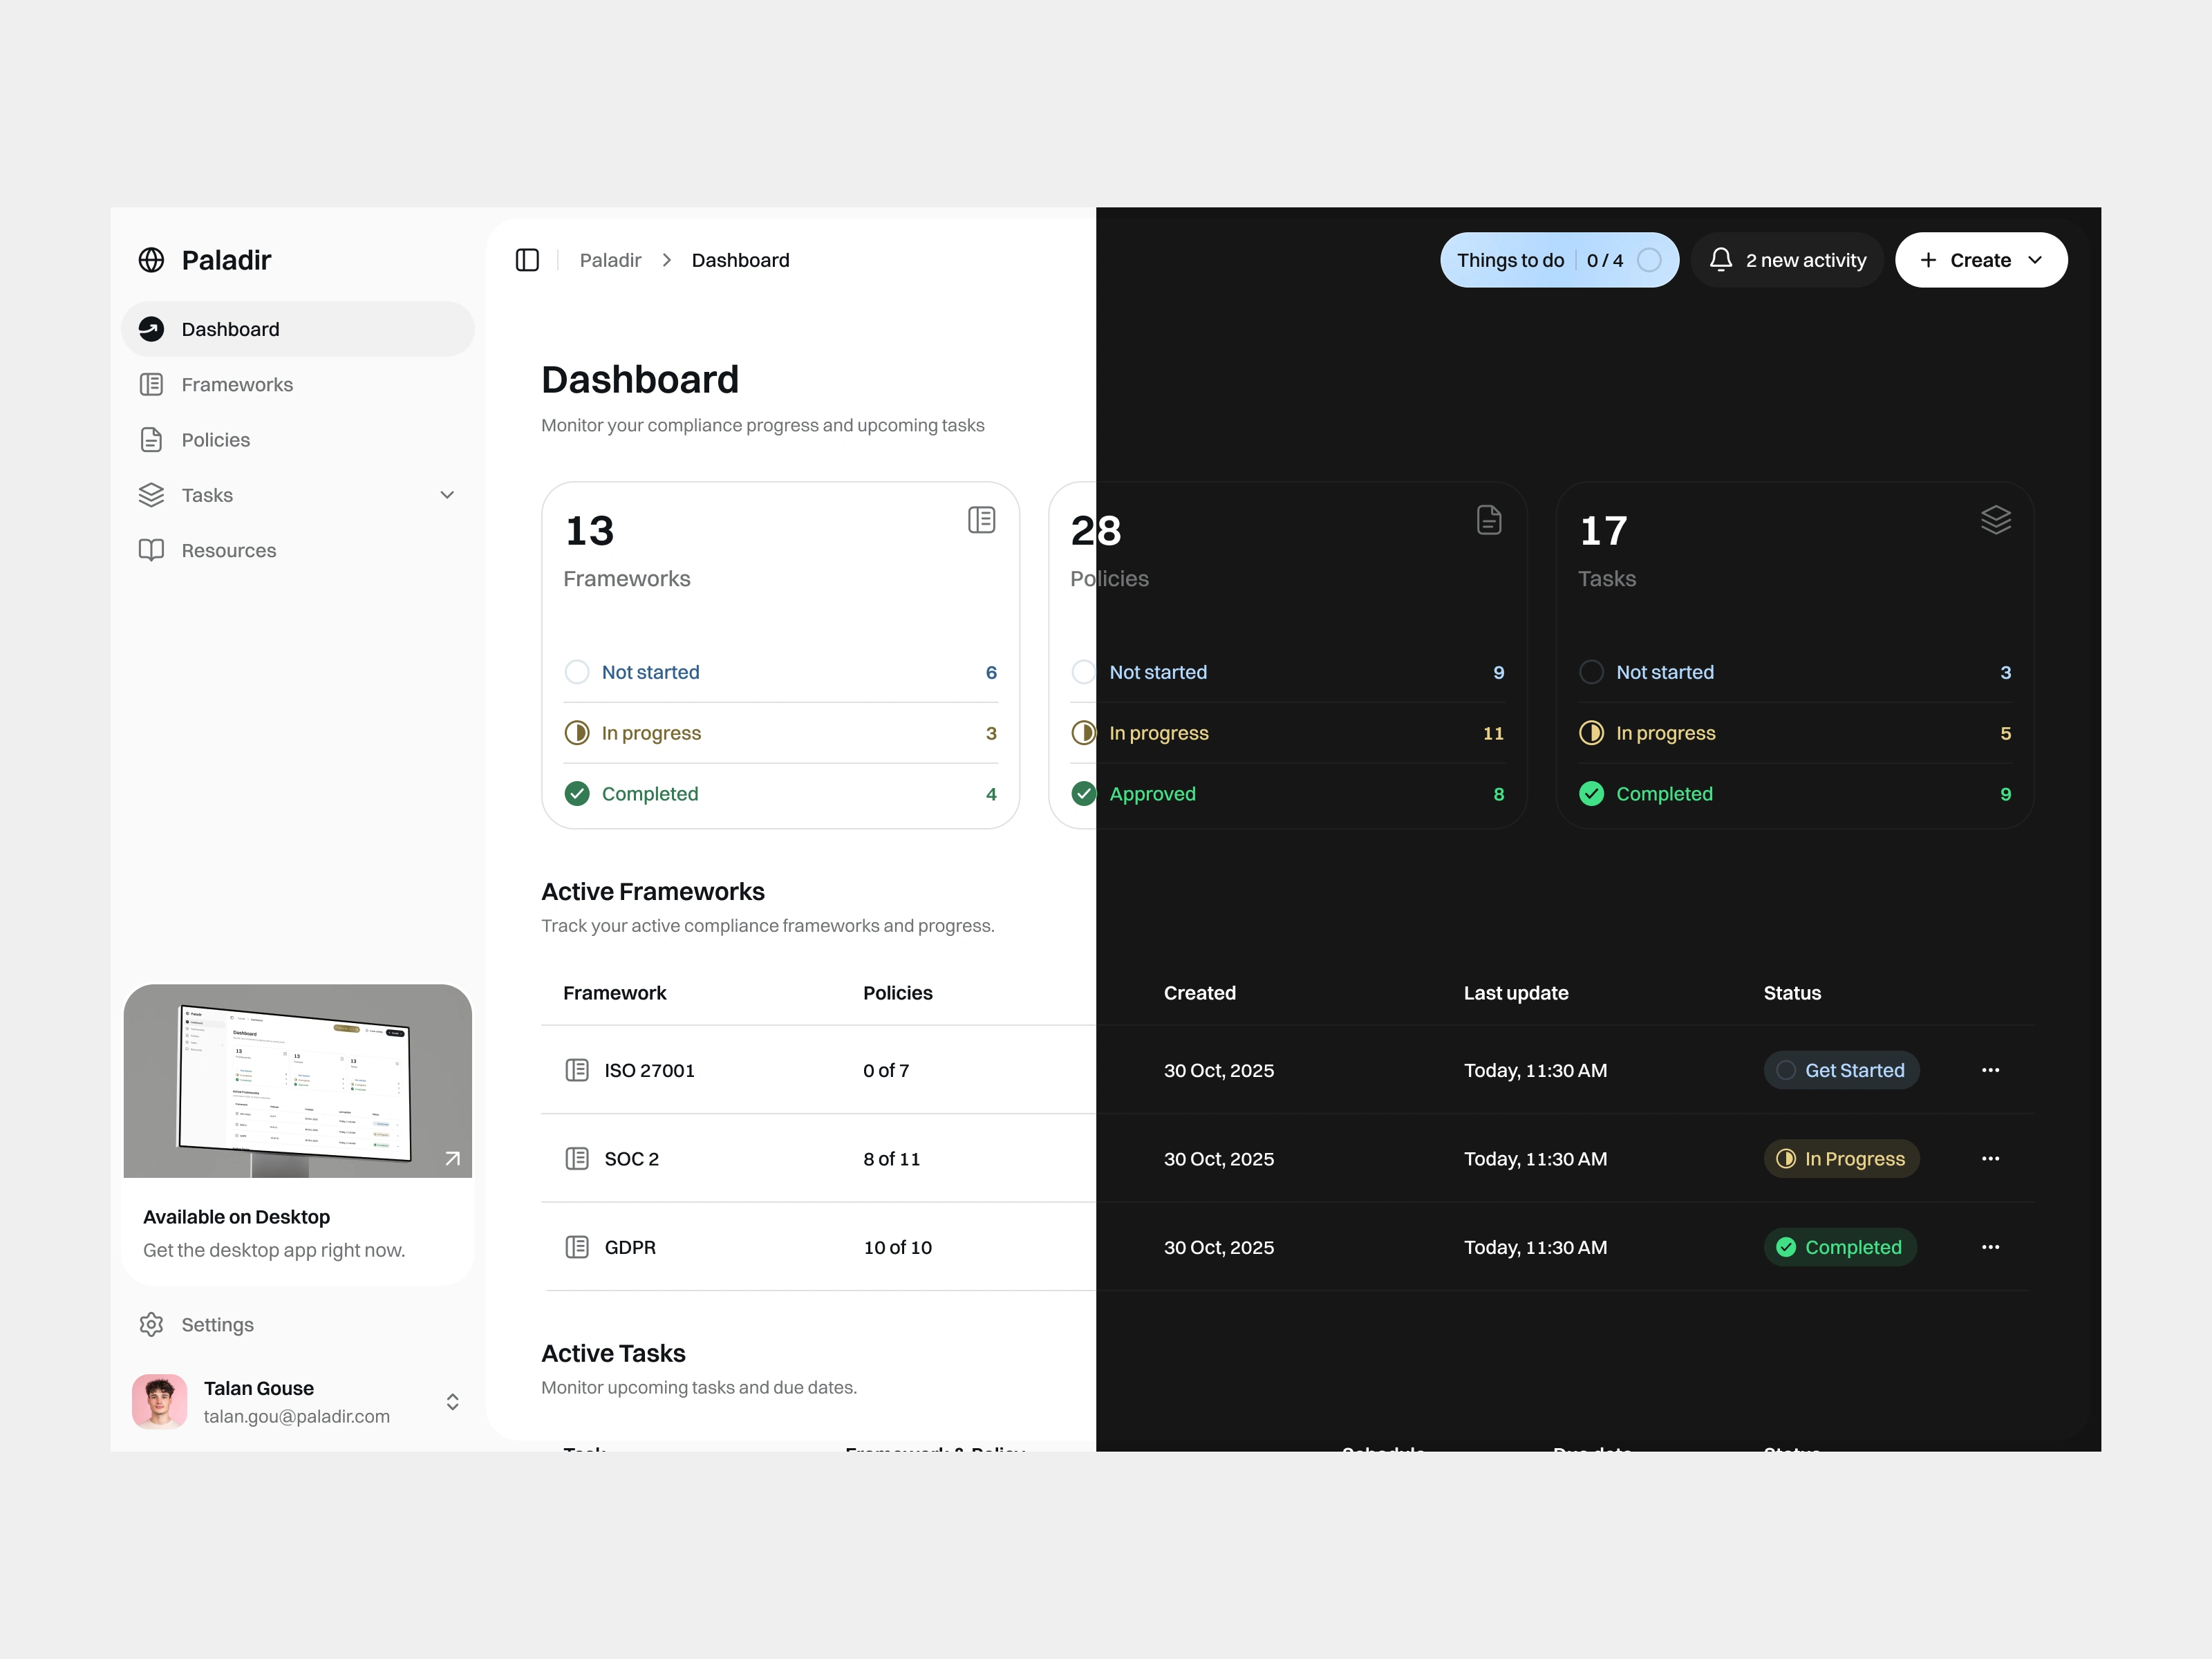This screenshot has width=2212, height=1659.
Task: Open Settings gear in sidebar
Action: coord(151,1324)
